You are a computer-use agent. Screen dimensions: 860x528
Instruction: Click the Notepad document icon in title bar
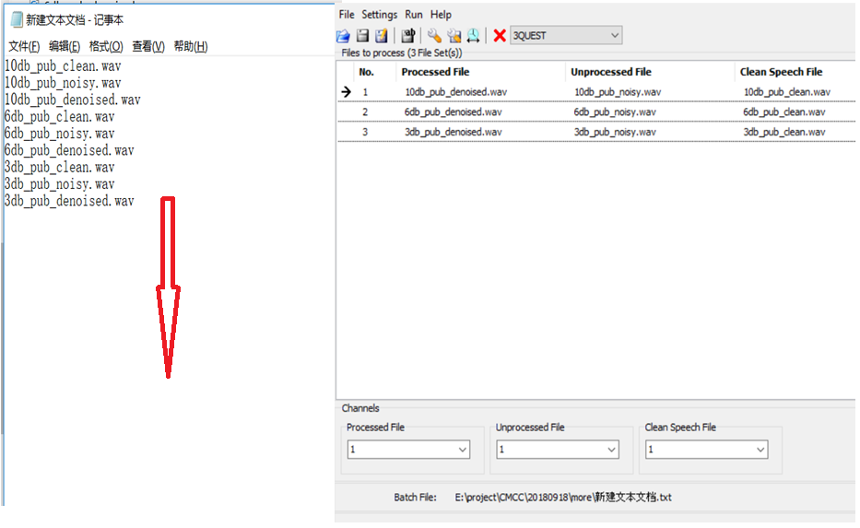pyautogui.click(x=17, y=19)
